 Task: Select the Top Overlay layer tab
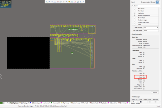65,103
